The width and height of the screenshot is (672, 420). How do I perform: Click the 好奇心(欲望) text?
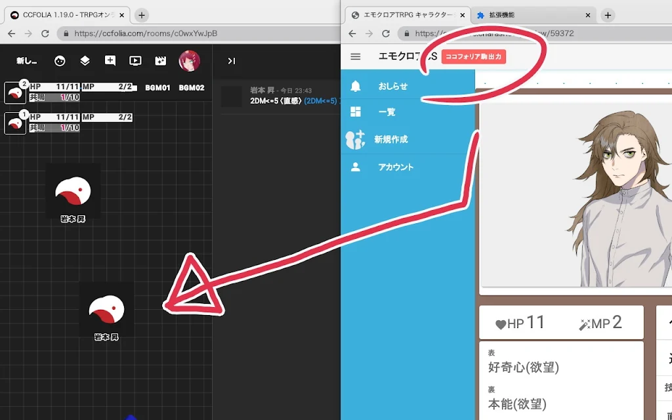coord(523,367)
